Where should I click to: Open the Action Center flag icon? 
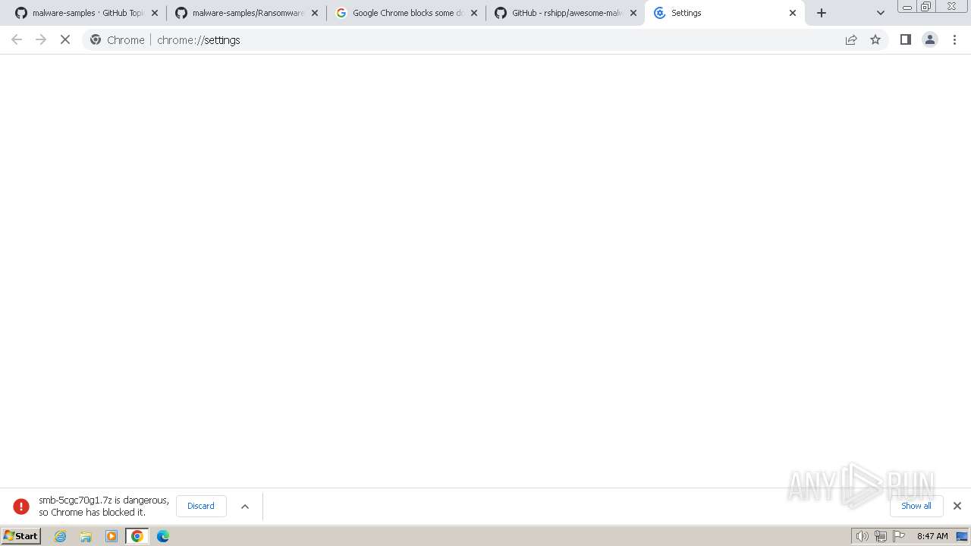coord(899,536)
